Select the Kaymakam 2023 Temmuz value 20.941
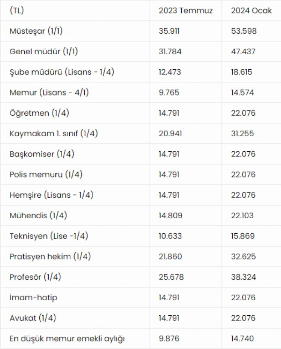The height and width of the screenshot is (349, 281). 170,133
